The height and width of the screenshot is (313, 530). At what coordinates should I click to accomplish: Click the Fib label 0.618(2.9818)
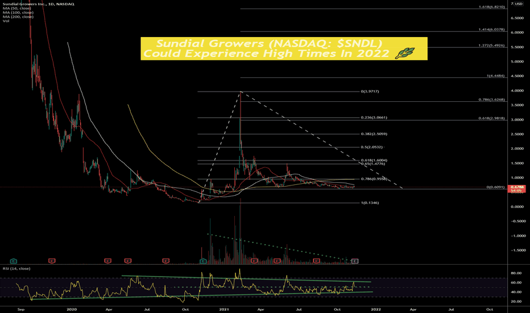[491, 118]
